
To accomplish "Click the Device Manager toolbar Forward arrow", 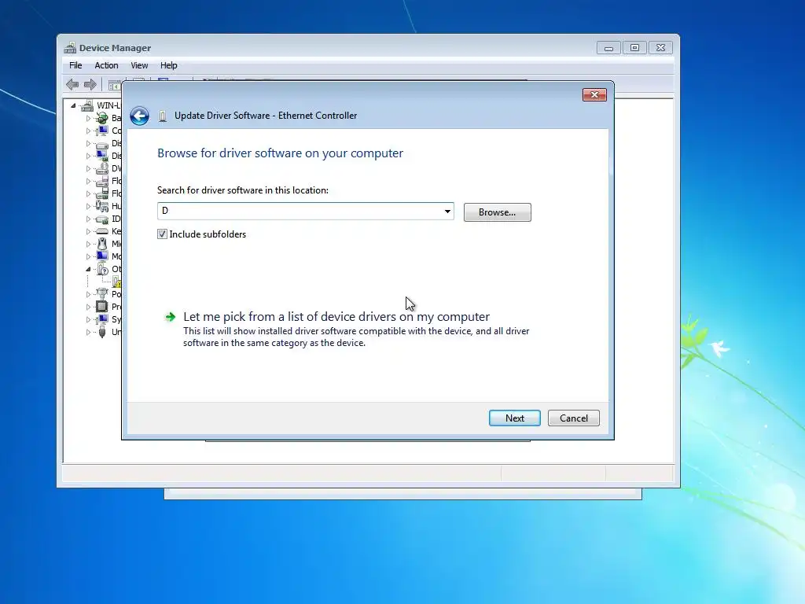I will click(x=90, y=84).
